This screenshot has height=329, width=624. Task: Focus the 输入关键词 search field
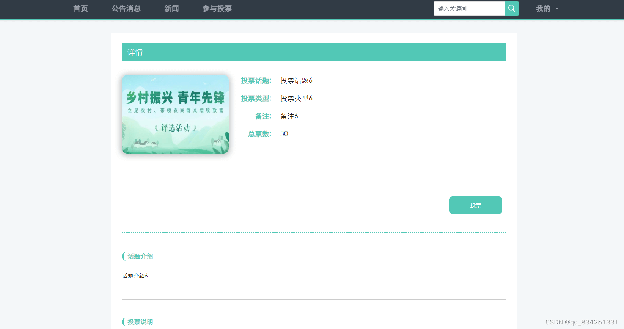point(469,8)
